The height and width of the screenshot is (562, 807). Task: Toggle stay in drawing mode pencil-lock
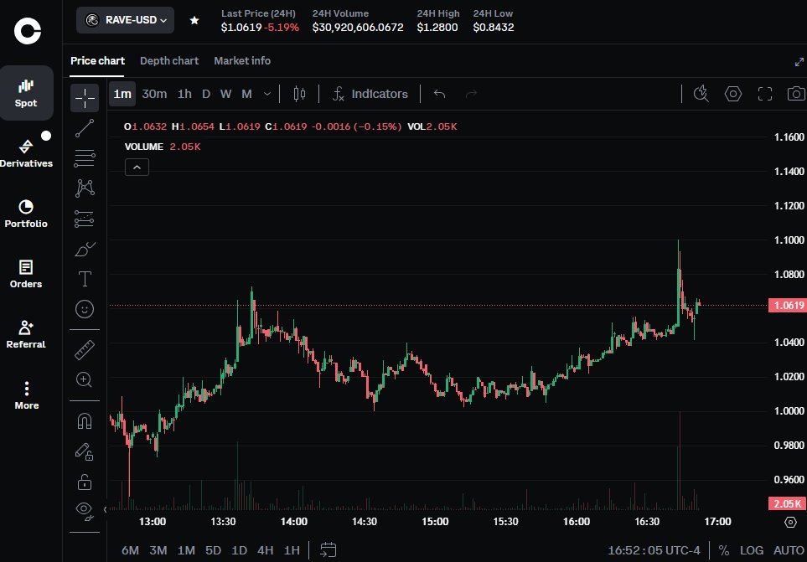point(85,451)
